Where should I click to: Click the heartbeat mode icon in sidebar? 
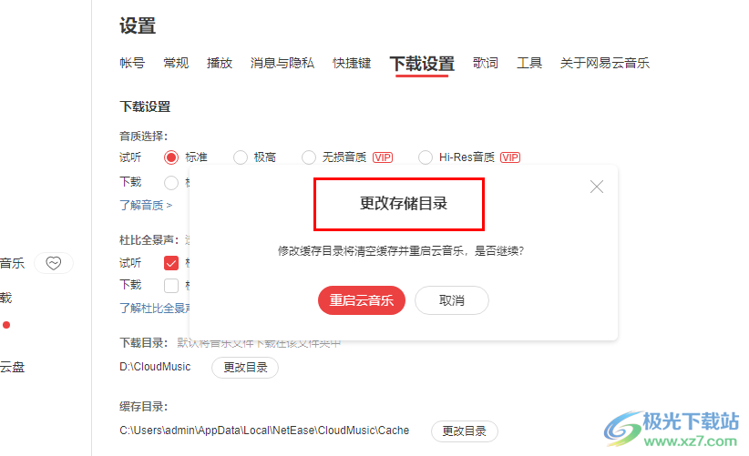[x=54, y=263]
